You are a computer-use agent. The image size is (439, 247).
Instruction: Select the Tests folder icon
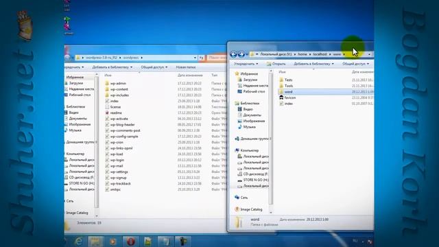[281, 80]
